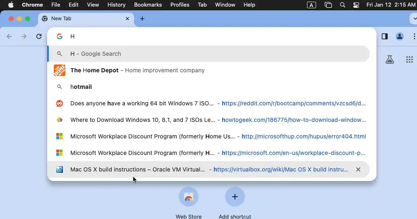417x219 pixels.
Task: Click the input source A icon
Action: coord(312,5)
